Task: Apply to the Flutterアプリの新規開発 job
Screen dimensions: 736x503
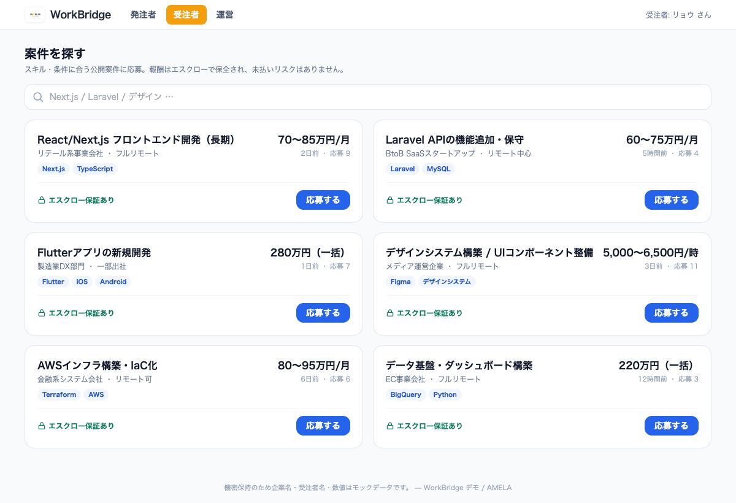Action: pos(323,313)
